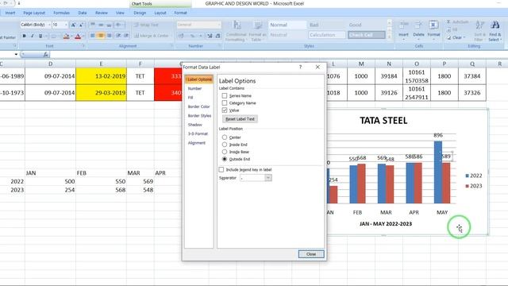Open the Review ribbon tab
Screen dimensions: 508x286
[x=102, y=13]
